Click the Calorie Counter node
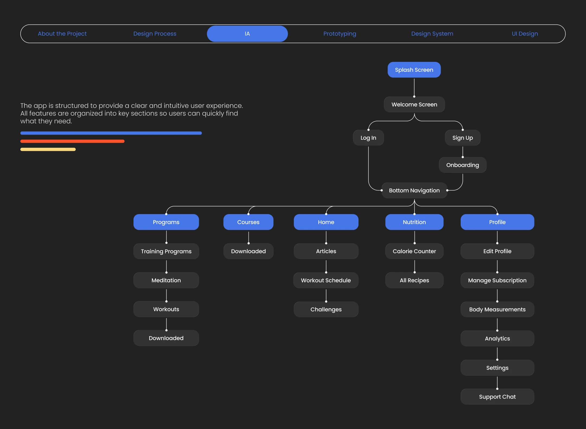This screenshot has height=429, width=586. [414, 251]
